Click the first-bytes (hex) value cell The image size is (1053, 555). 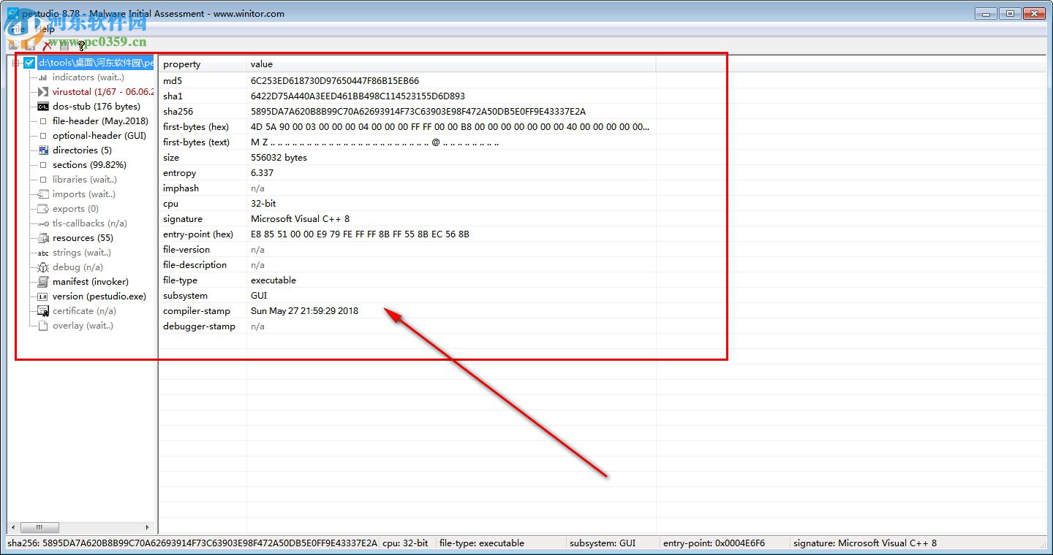450,126
